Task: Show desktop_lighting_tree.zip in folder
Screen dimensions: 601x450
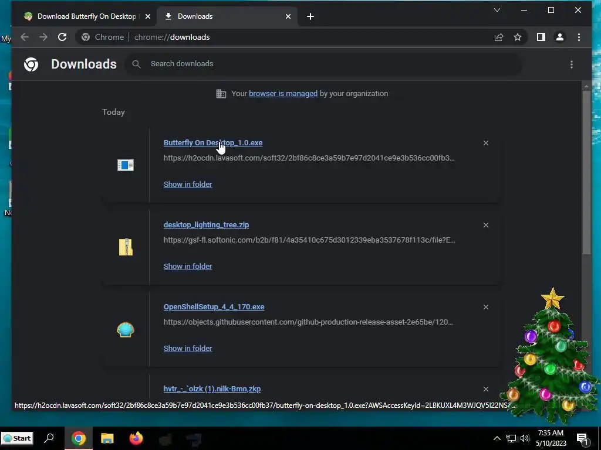Action: coord(188,267)
